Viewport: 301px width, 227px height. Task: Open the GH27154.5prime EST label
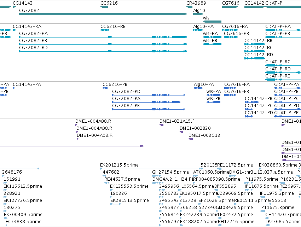pyautogui.click(x=170, y=172)
